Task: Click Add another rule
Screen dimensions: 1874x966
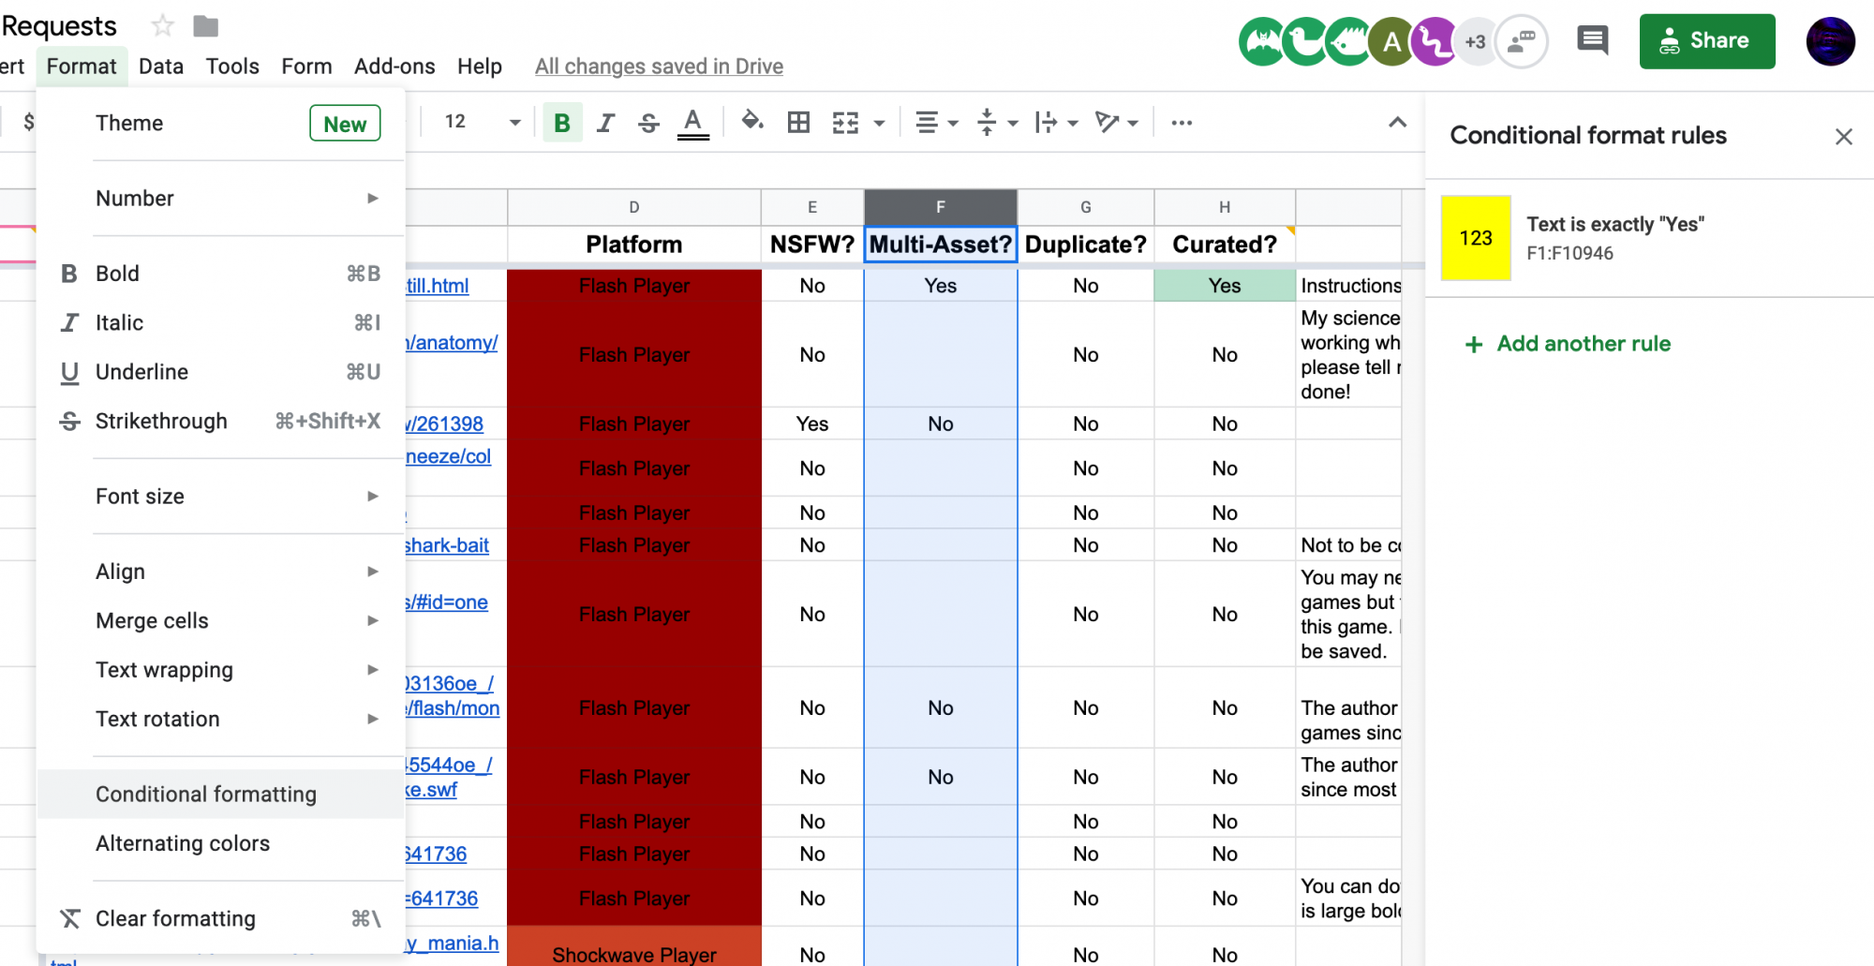Action: 1569,343
